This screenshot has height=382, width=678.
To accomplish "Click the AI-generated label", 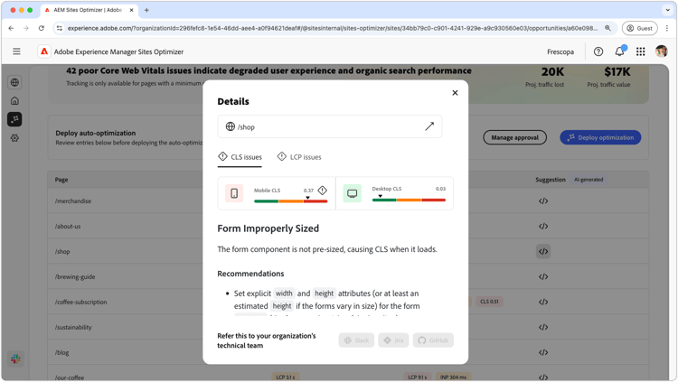I will 589,180.
